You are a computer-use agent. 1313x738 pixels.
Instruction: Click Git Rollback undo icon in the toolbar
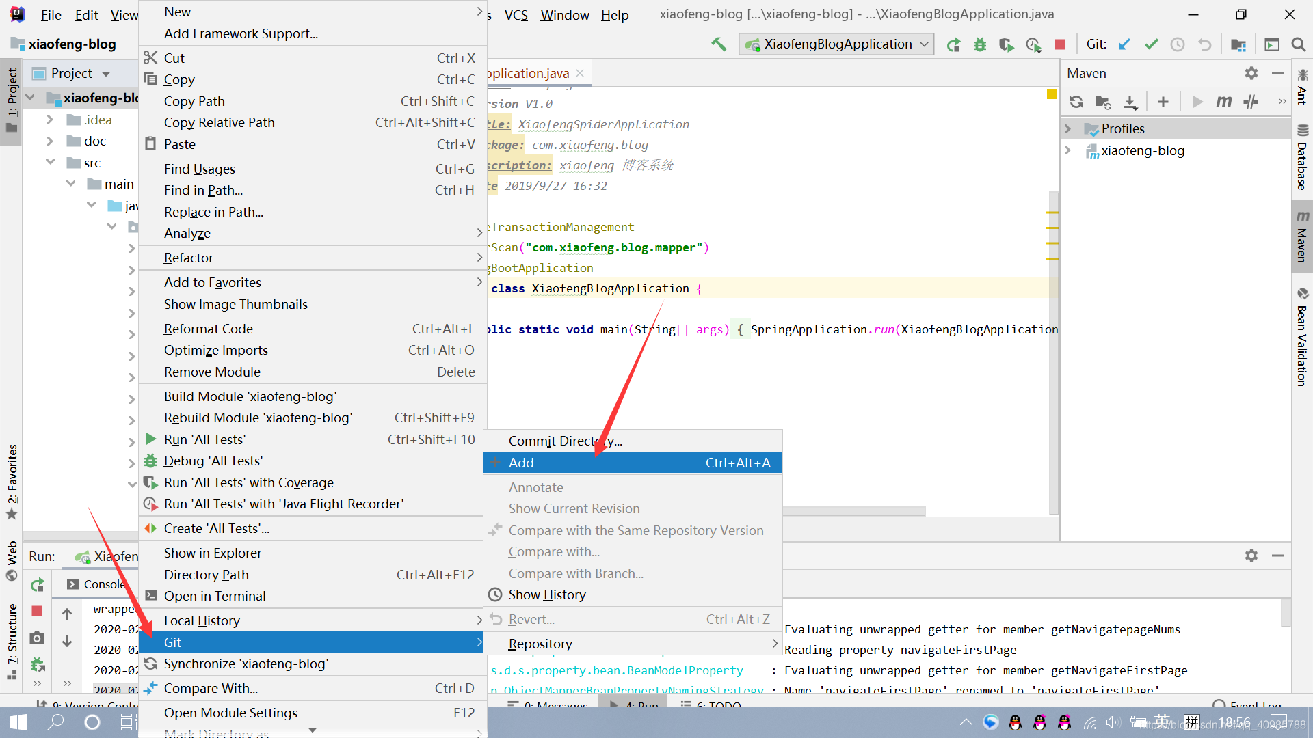point(1205,44)
